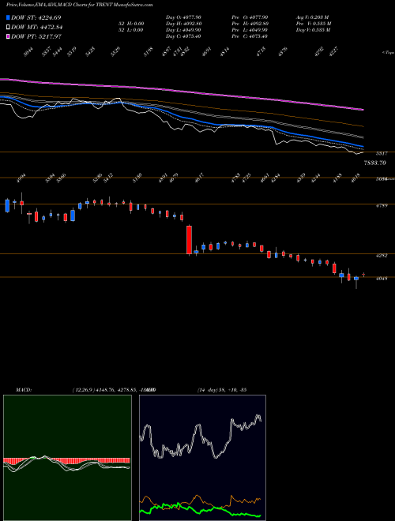This screenshot has height=521, width=395.
Task: Click the 5317 price level label
Action: [x=381, y=153]
